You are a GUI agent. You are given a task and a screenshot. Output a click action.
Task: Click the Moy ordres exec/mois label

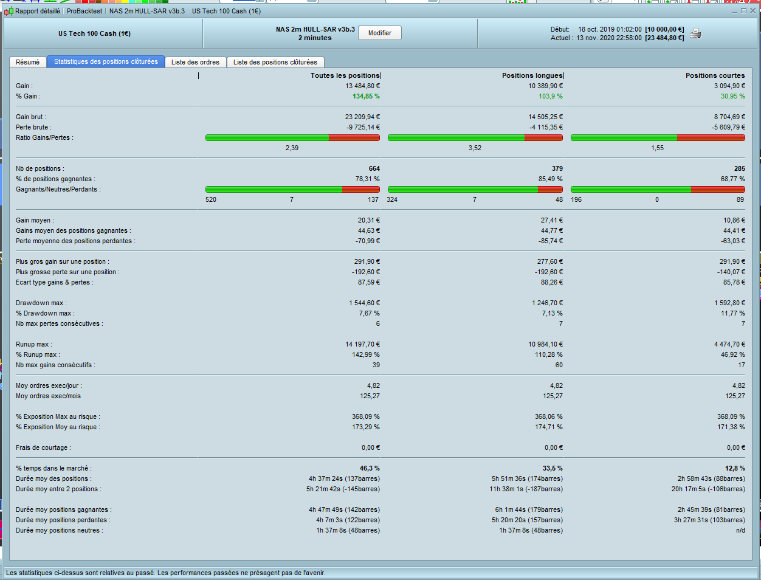48,396
